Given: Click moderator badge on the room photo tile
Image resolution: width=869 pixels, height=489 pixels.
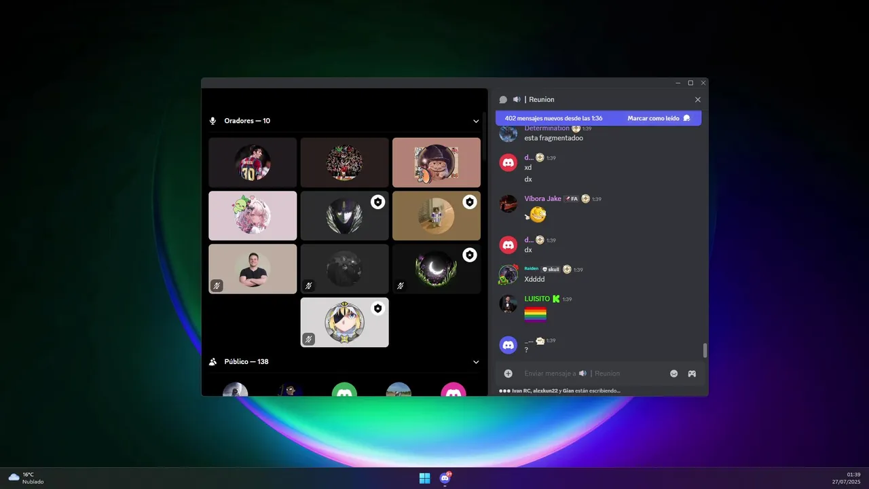Looking at the screenshot, I should click(470, 202).
